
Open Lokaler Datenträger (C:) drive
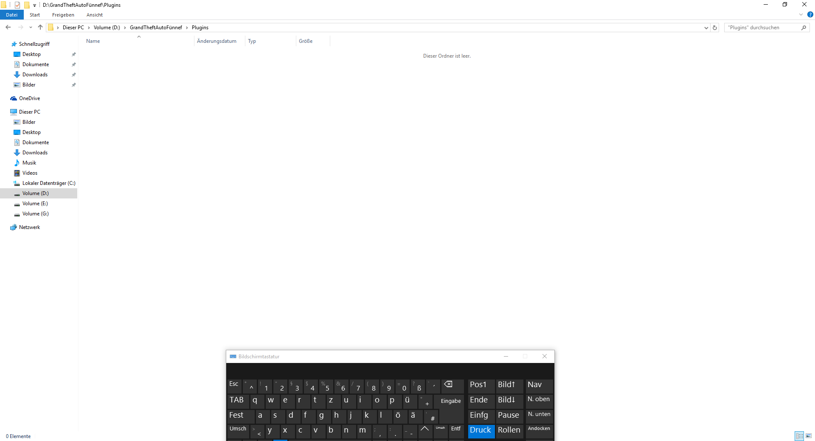coord(48,183)
